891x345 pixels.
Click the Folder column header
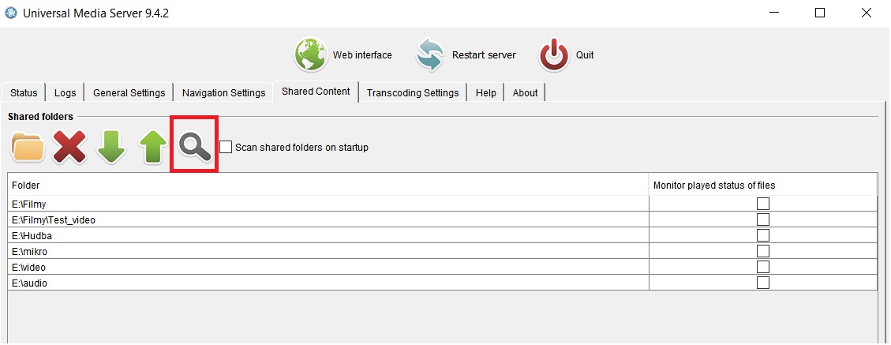328,185
